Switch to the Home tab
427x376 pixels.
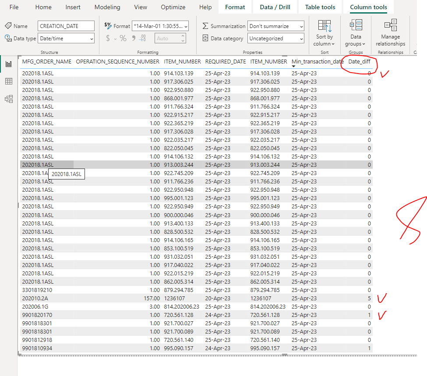pyautogui.click(x=43, y=7)
